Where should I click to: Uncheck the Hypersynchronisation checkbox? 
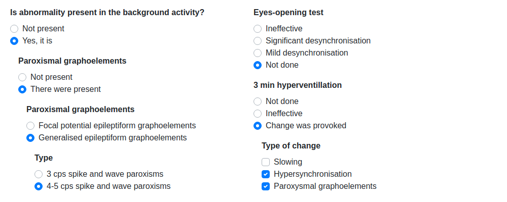tap(266, 174)
